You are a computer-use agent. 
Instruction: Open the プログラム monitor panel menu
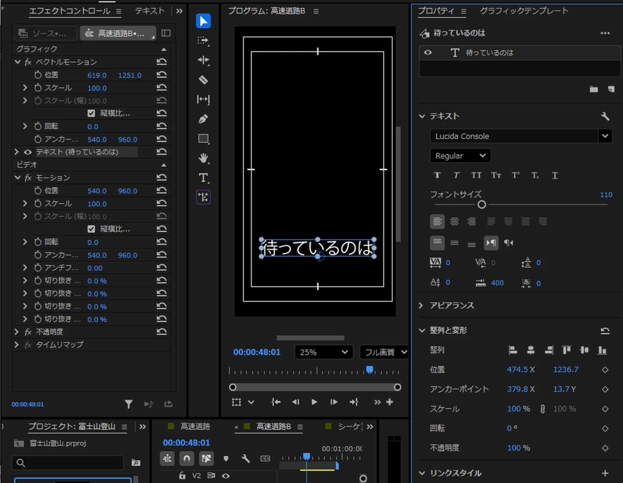point(316,11)
